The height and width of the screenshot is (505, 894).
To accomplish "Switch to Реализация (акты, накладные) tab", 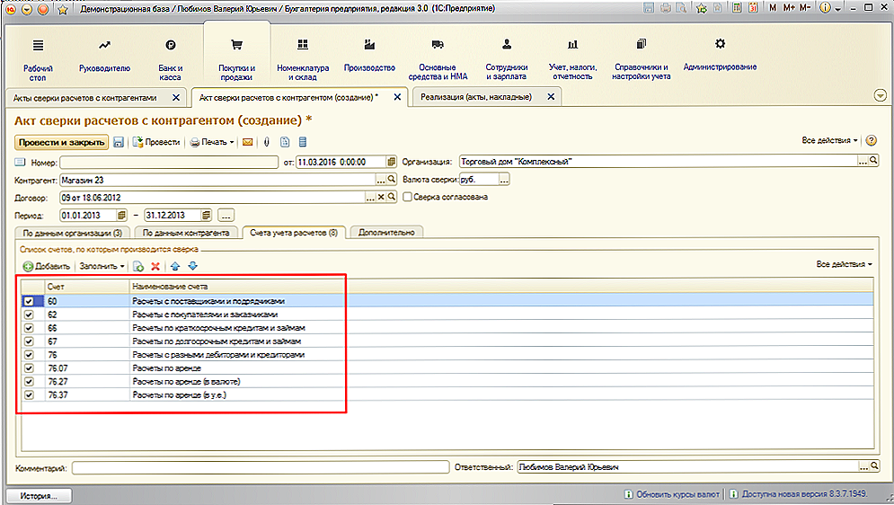I will [476, 97].
